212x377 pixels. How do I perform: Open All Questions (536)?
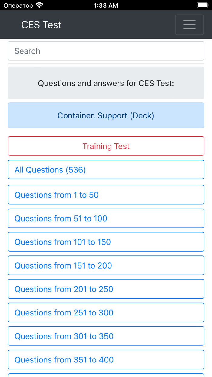click(106, 169)
